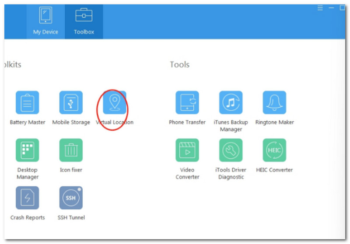The image size is (350, 244).
Task: Start Phone Transfer
Action: (x=187, y=102)
